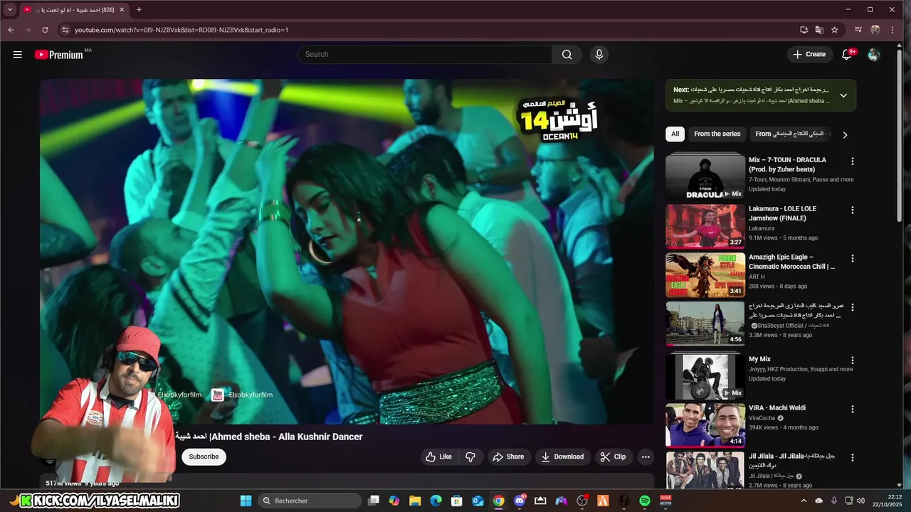
Task: Show hidden system tray icons chevron
Action: (804, 501)
